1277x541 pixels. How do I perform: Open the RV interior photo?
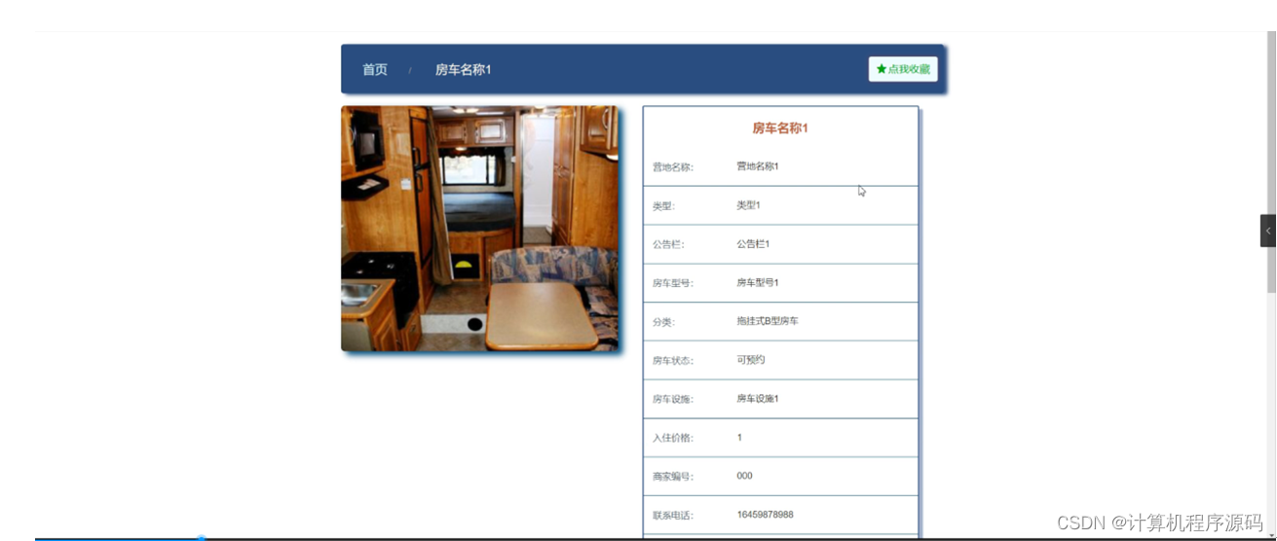(479, 229)
